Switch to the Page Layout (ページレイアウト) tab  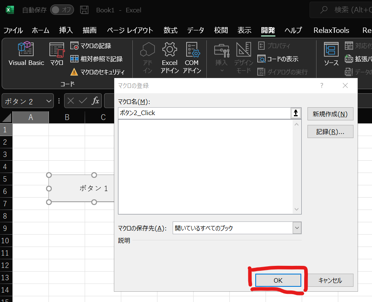(130, 30)
